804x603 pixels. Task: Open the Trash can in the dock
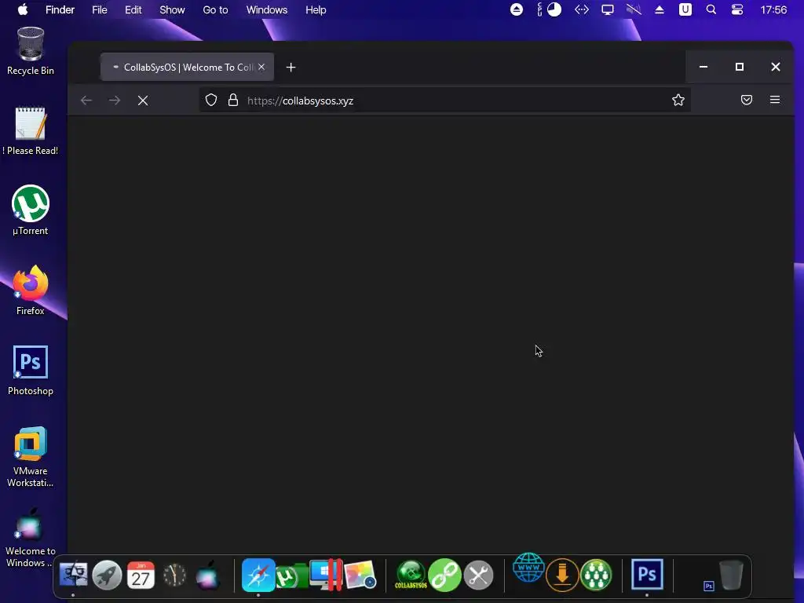pos(731,575)
